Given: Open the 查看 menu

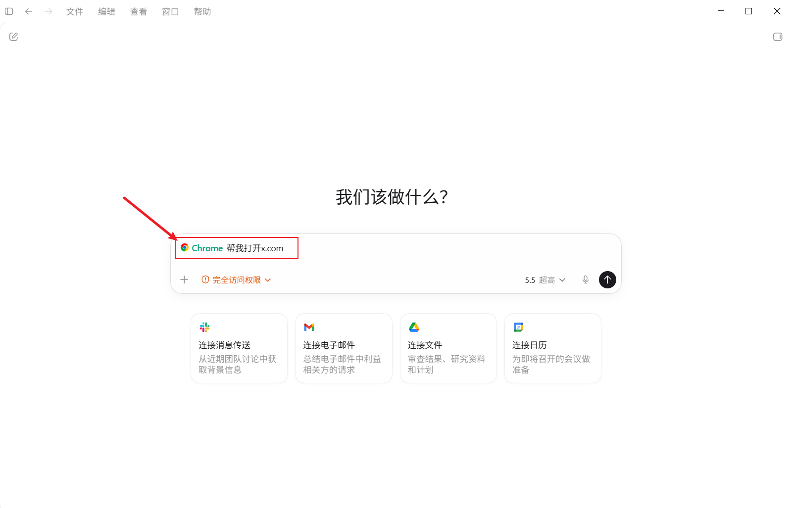Looking at the screenshot, I should coord(139,11).
